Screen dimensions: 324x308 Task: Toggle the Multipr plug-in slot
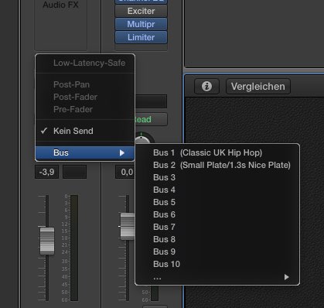(x=141, y=24)
